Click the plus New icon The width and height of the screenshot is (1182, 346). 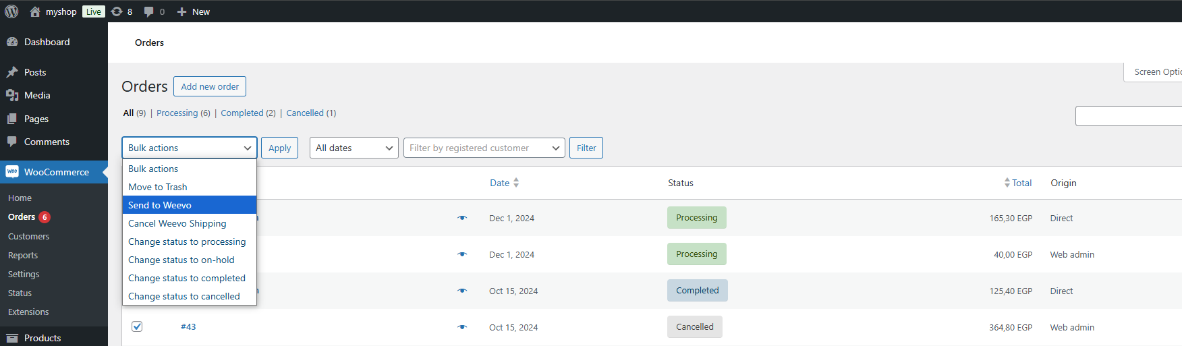(181, 11)
